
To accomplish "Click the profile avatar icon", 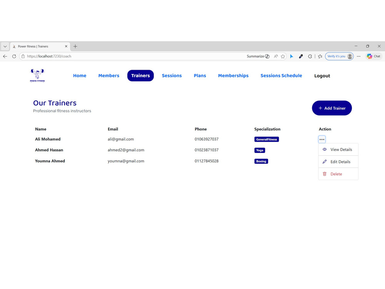I will 350,56.
